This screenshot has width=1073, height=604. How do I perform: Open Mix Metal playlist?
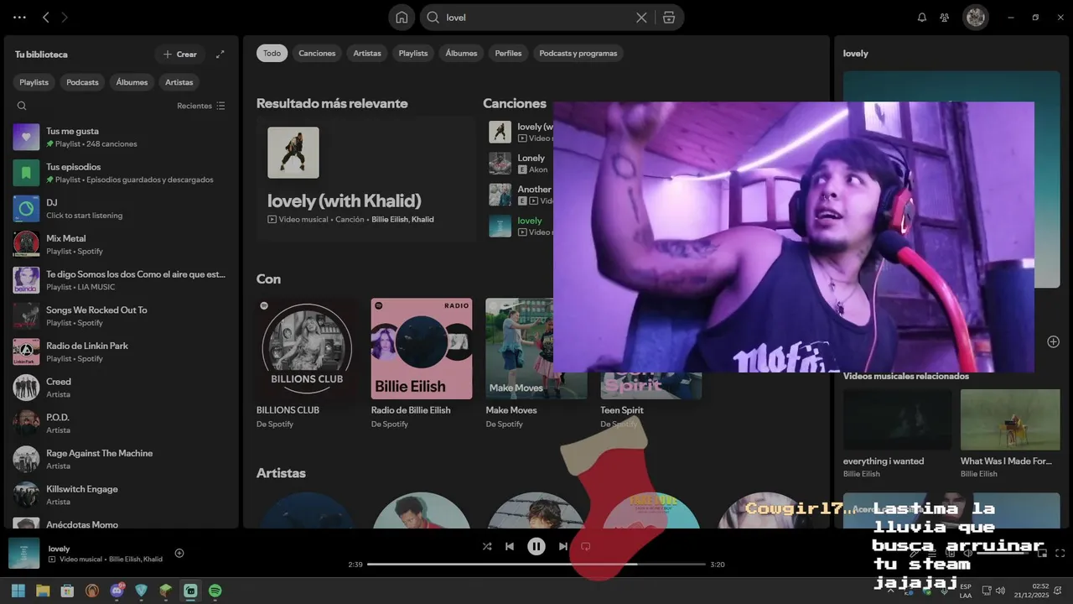tap(121, 244)
